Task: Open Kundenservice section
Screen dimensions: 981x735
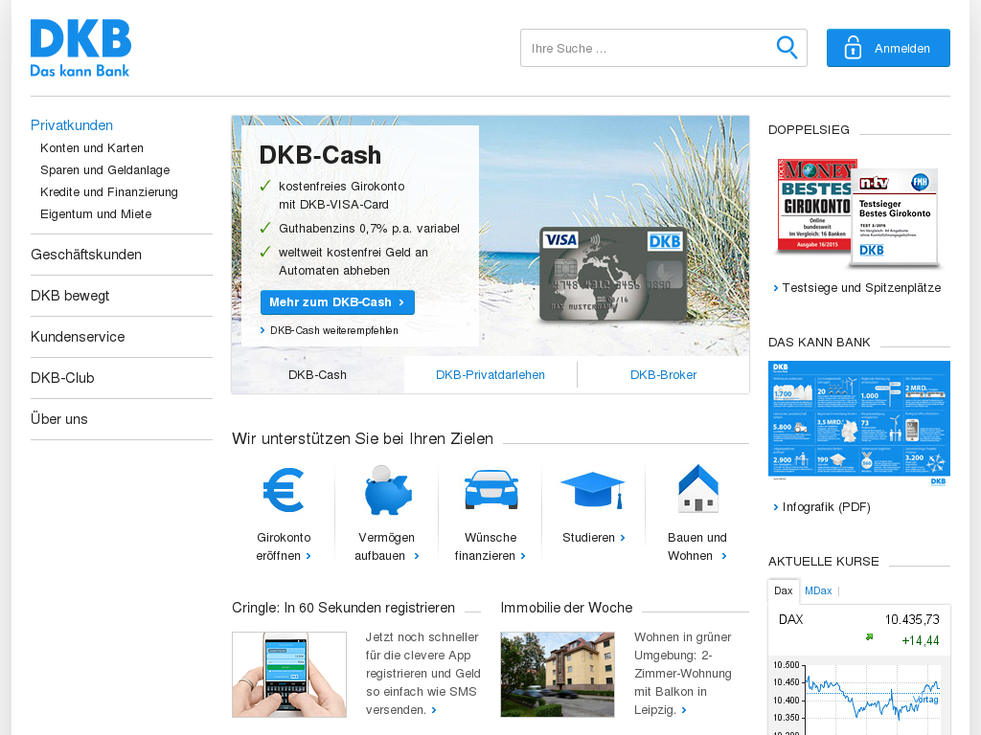Action: click(x=78, y=338)
